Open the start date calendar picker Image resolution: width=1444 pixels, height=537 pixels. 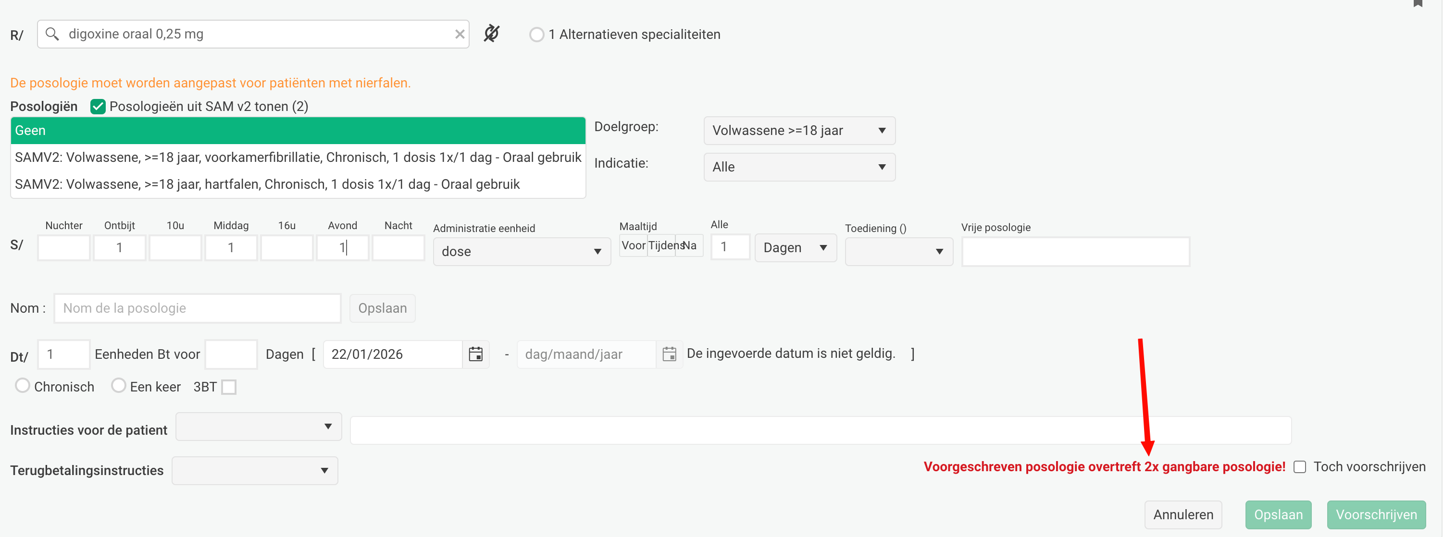point(475,354)
